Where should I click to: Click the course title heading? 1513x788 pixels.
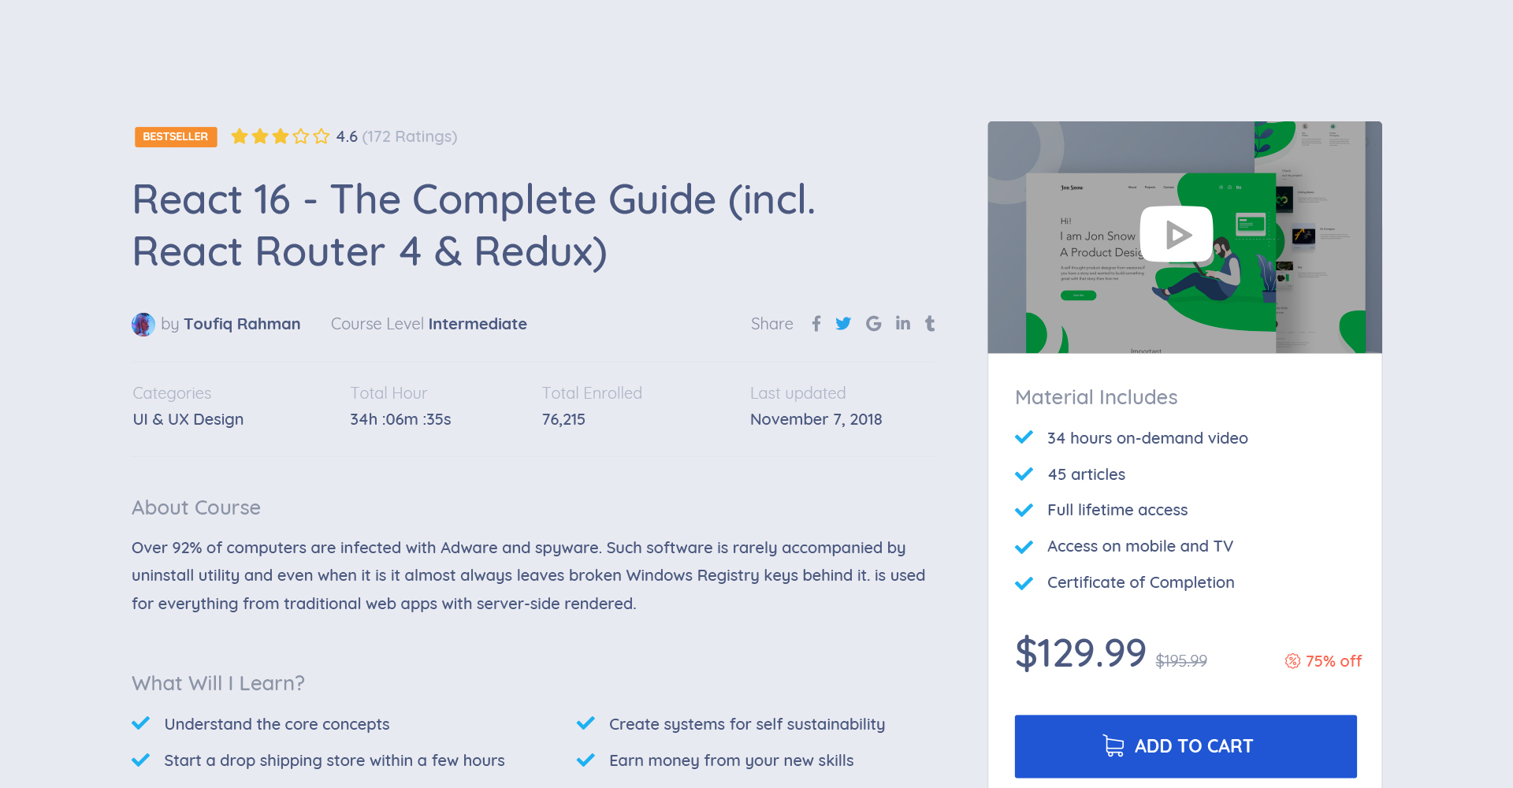(x=474, y=225)
